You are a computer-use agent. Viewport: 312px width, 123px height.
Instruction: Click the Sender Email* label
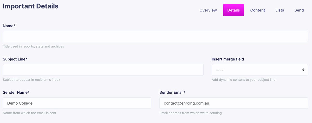pyautogui.click(x=172, y=92)
